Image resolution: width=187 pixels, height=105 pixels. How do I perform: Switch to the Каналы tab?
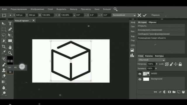149,56
